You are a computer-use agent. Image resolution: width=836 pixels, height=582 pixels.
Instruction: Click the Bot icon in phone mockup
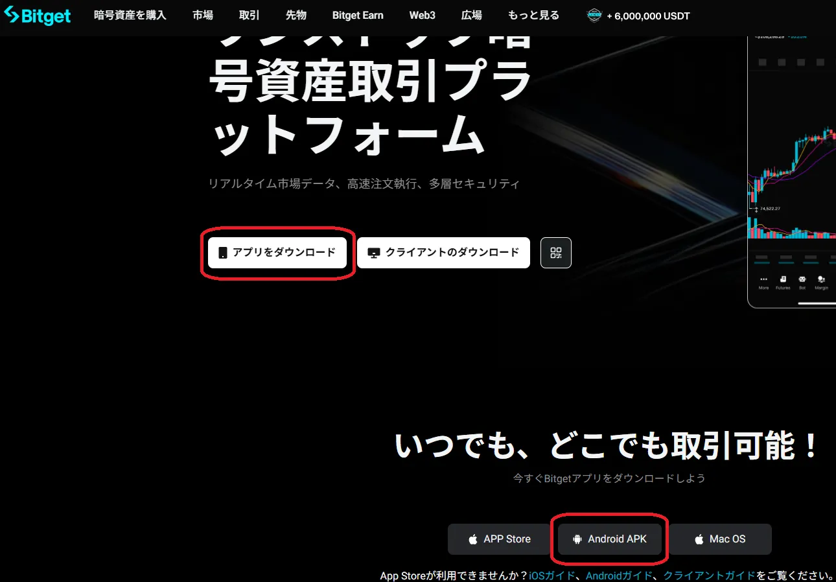[x=802, y=283]
